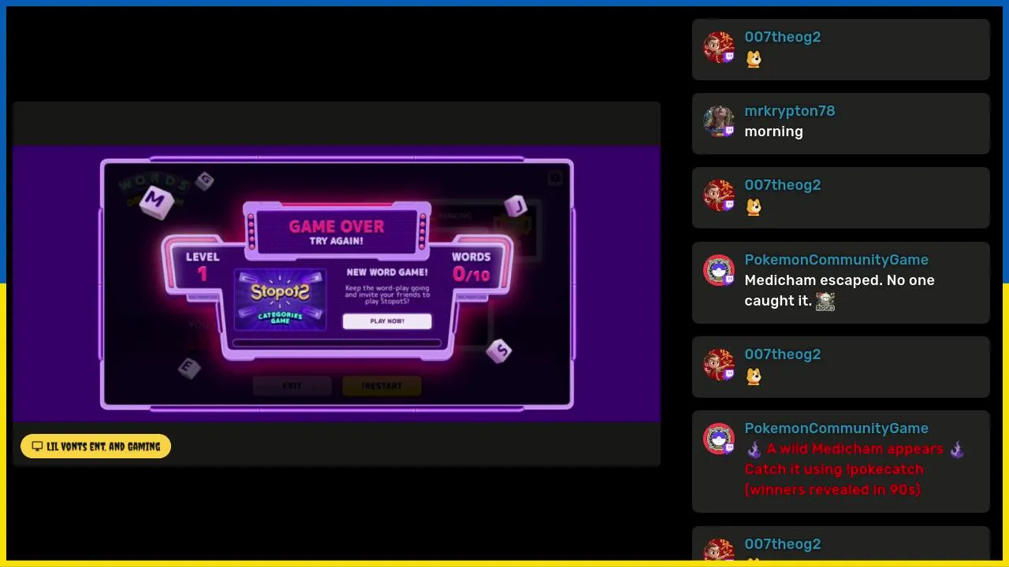The height and width of the screenshot is (567, 1009).
Task: Click the S letter dice
Action: (x=499, y=350)
